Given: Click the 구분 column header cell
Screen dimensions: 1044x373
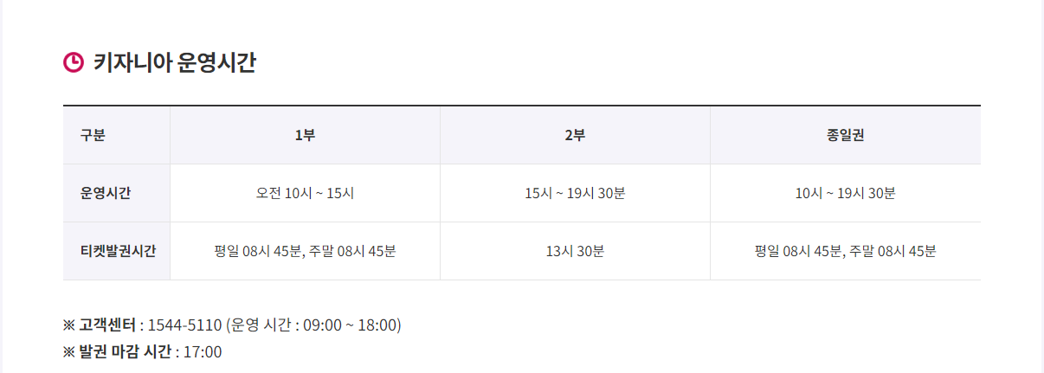Looking at the screenshot, I should point(117,135).
